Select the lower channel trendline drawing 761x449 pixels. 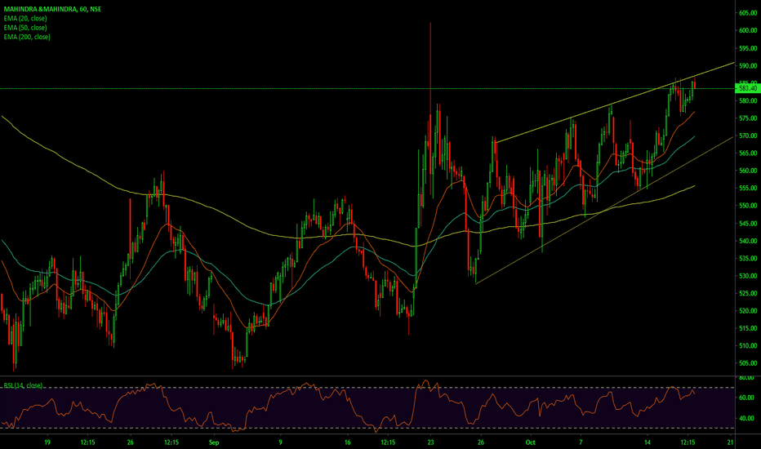604,210
